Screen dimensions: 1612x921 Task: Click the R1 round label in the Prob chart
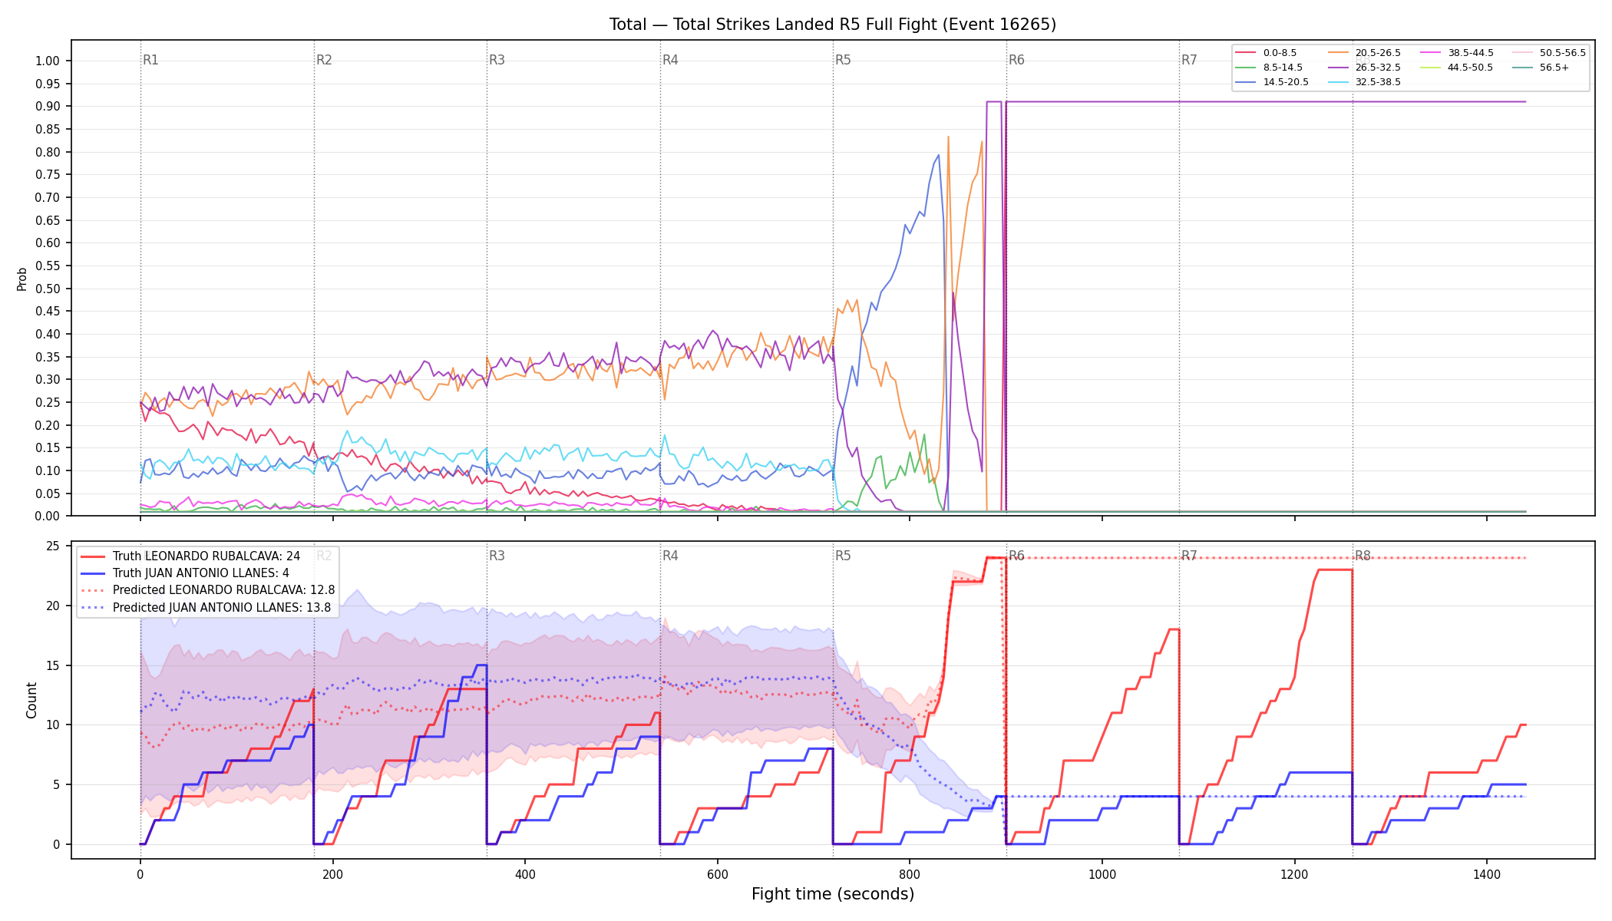tap(150, 60)
